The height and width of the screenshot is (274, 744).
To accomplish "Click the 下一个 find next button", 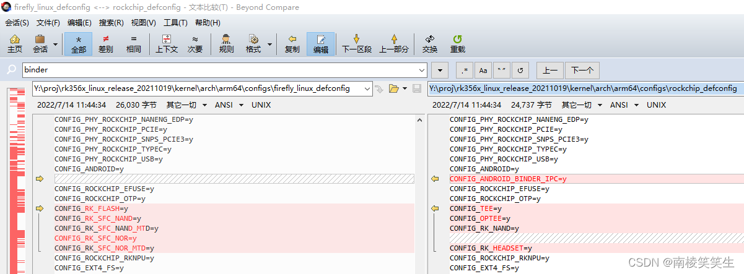I will pos(582,70).
